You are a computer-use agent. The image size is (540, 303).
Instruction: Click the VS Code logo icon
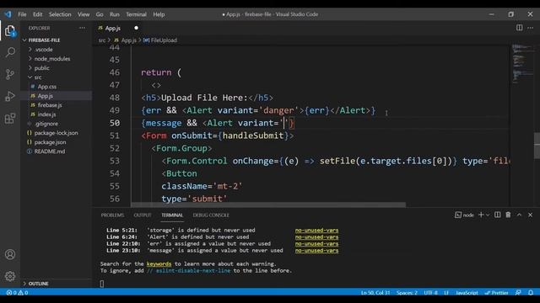tap(8, 14)
